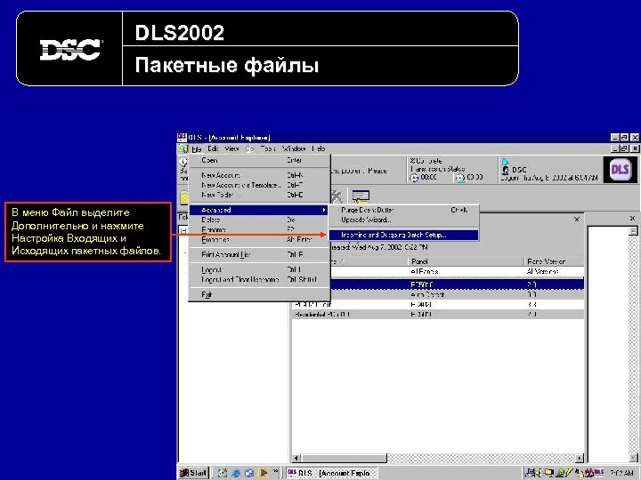Click the DSC operator user icon

(x=506, y=170)
